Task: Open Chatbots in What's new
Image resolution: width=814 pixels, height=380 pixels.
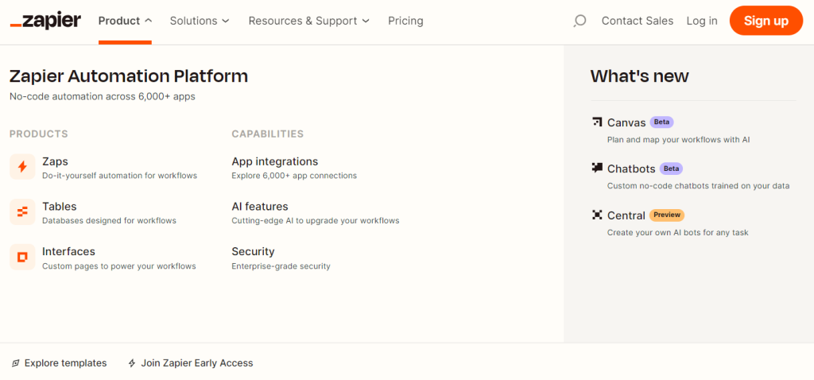Action: (631, 169)
